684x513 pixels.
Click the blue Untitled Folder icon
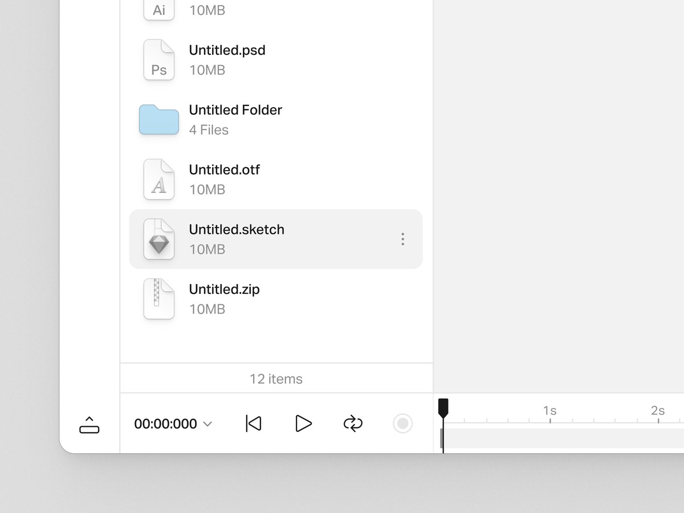159,120
